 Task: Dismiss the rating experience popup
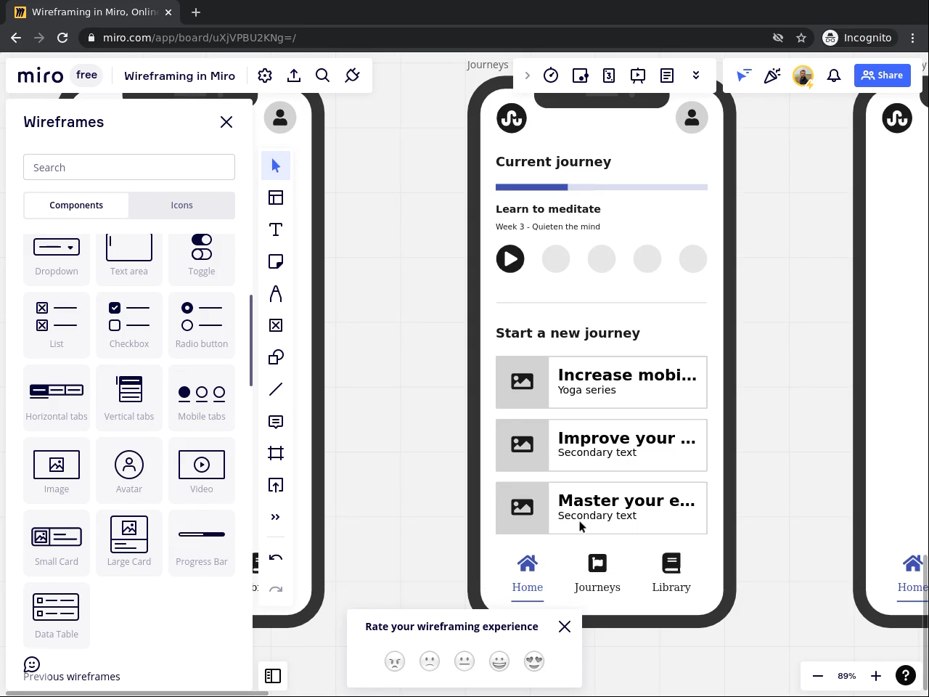[x=565, y=627]
